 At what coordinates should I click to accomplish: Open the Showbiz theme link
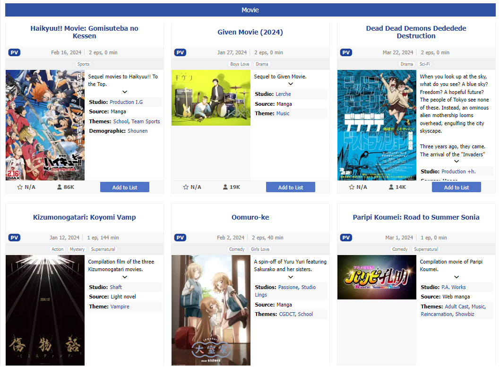click(x=465, y=314)
